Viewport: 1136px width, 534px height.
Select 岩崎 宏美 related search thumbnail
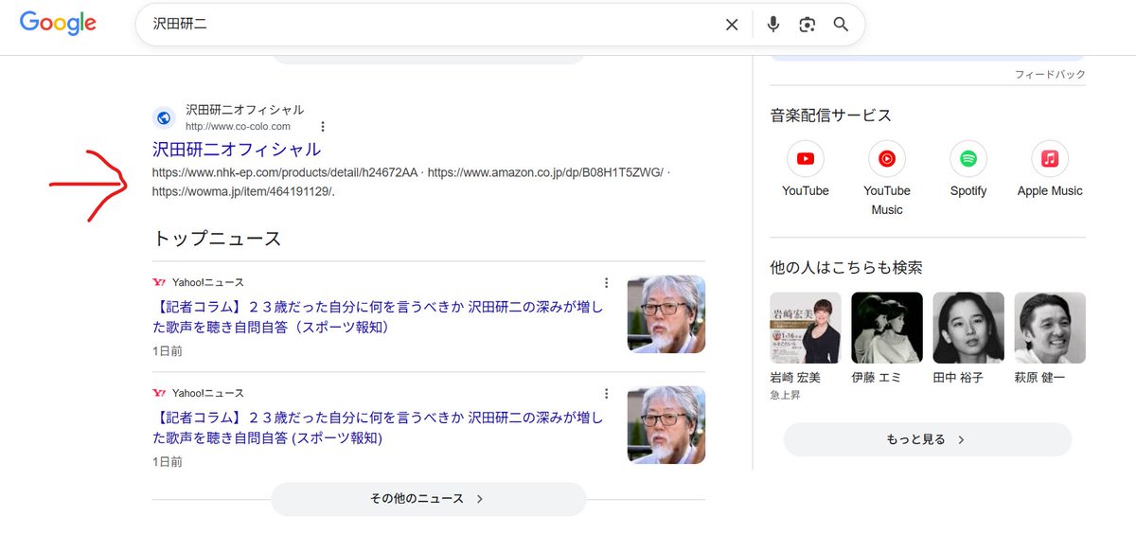tap(806, 328)
